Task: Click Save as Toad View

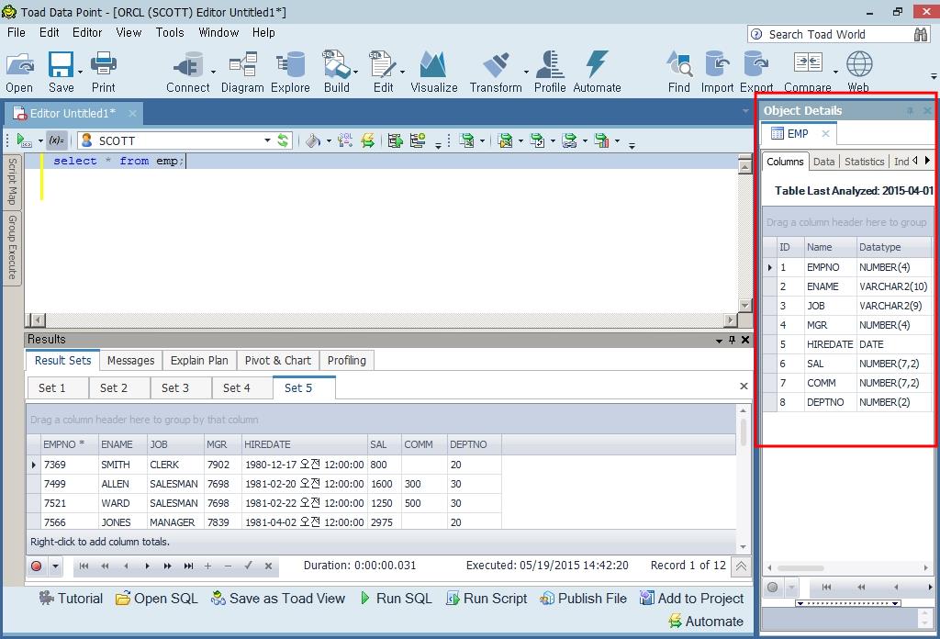Action: point(278,599)
